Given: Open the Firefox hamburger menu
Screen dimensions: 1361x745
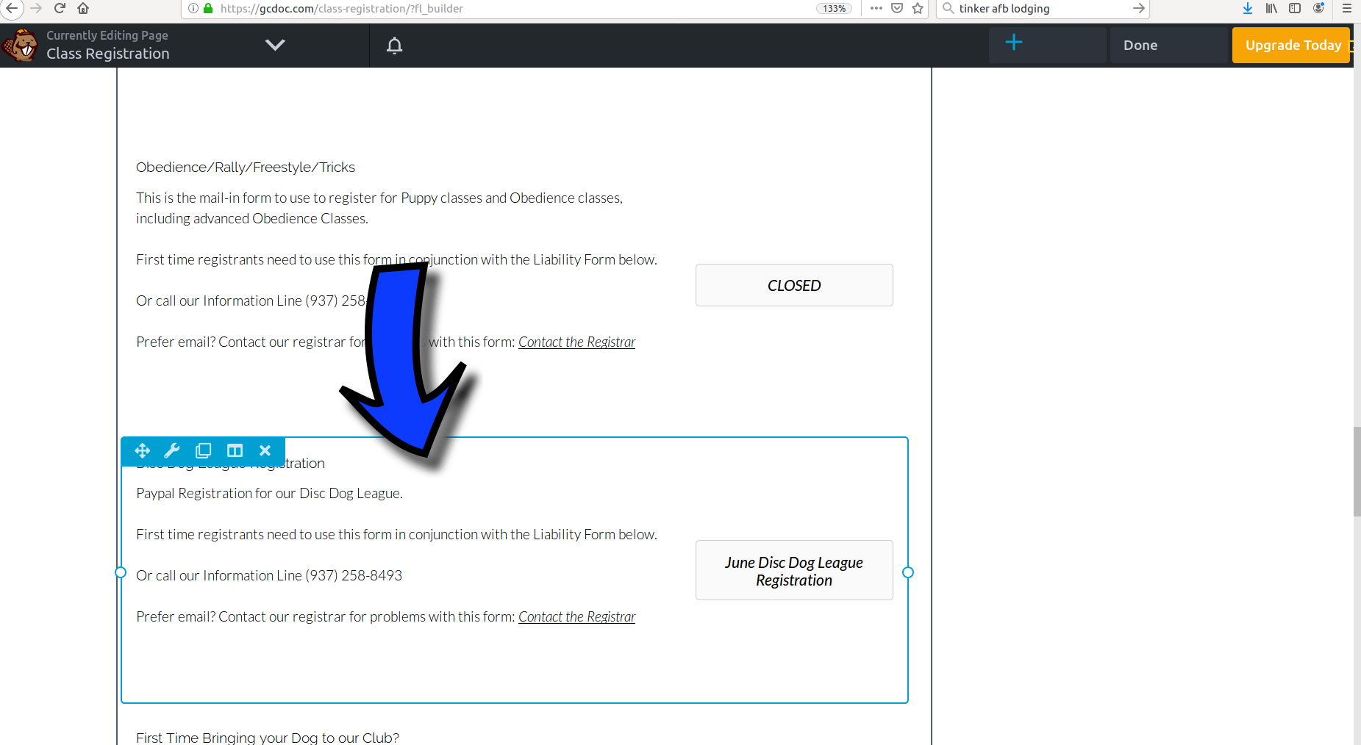Looking at the screenshot, I should (x=1347, y=8).
